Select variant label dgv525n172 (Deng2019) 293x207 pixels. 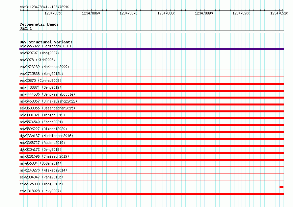point(40,149)
